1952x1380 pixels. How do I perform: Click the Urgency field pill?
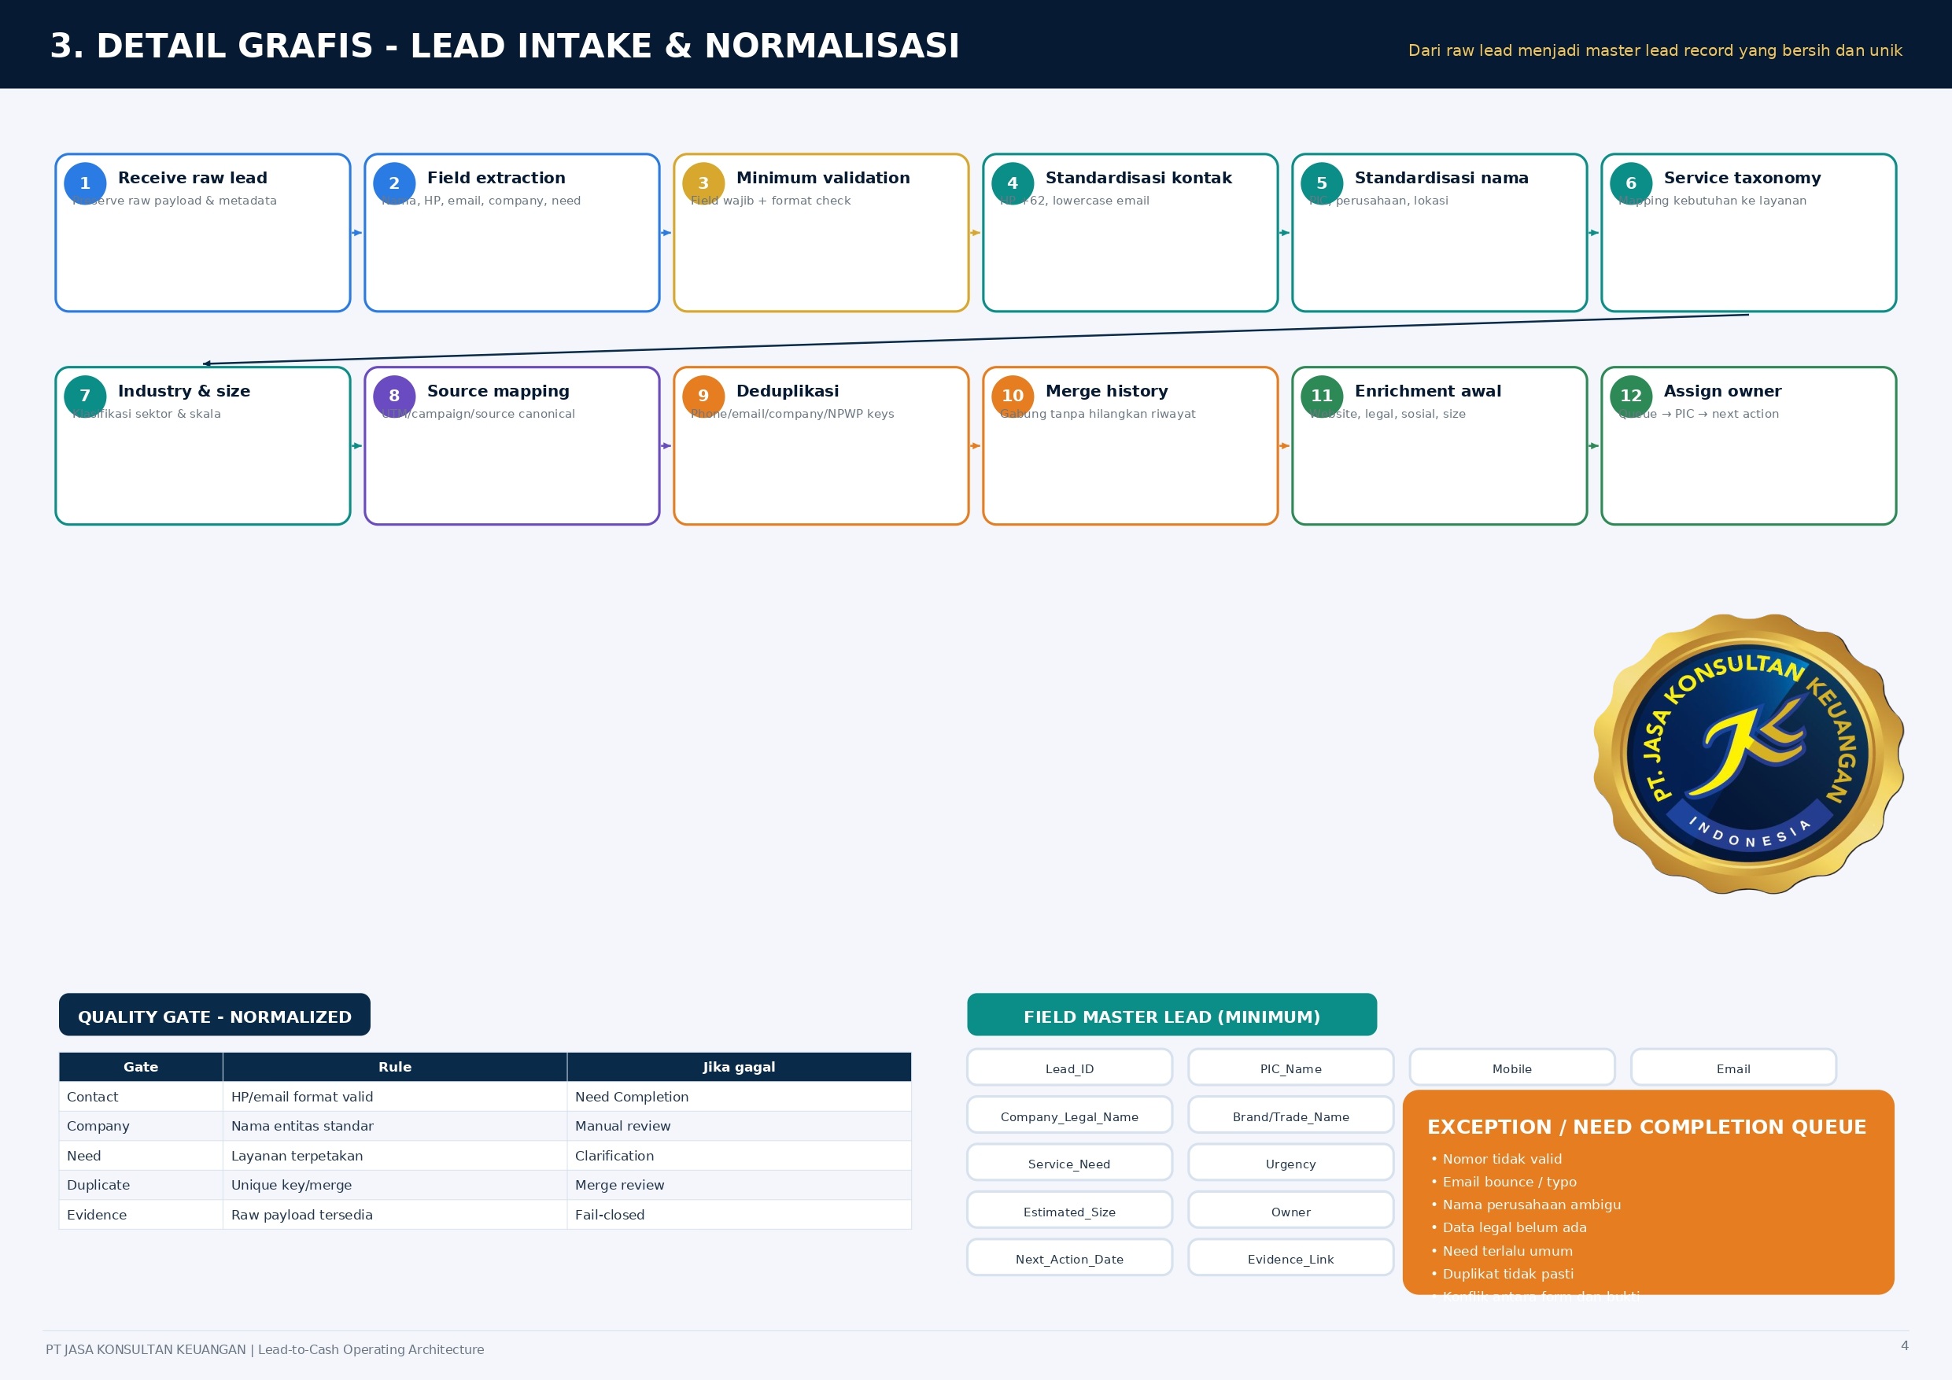(x=1290, y=1163)
